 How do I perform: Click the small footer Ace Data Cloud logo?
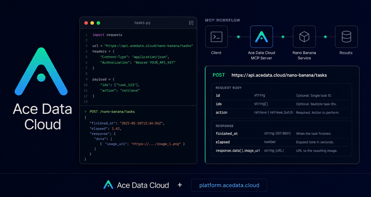click(109, 184)
